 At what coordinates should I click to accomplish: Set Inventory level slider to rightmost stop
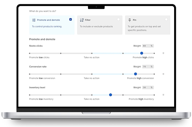tap(154, 95)
